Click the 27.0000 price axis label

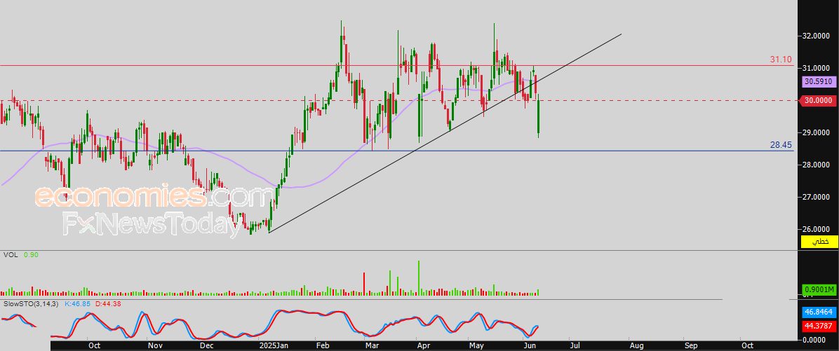pyautogui.click(x=815, y=197)
